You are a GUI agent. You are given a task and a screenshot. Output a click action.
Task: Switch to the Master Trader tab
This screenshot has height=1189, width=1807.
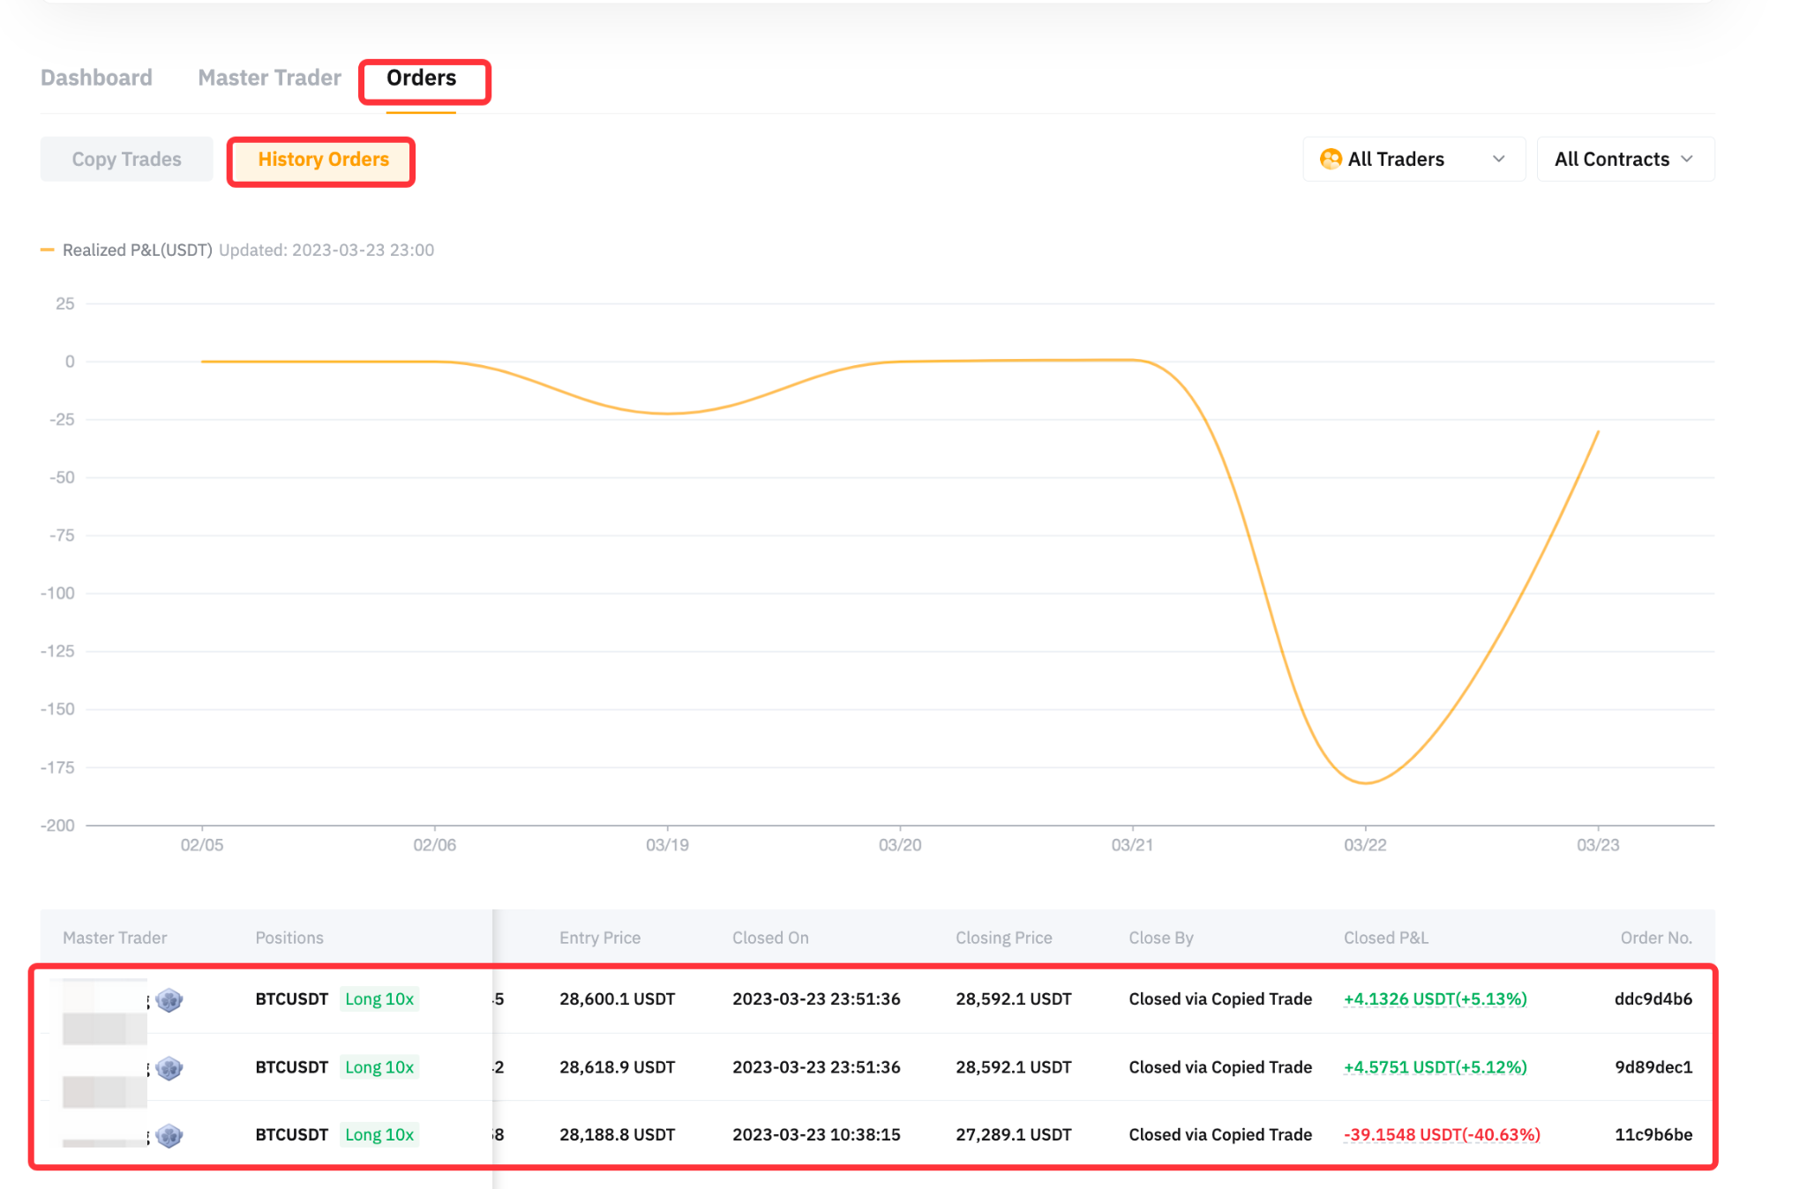(x=269, y=78)
